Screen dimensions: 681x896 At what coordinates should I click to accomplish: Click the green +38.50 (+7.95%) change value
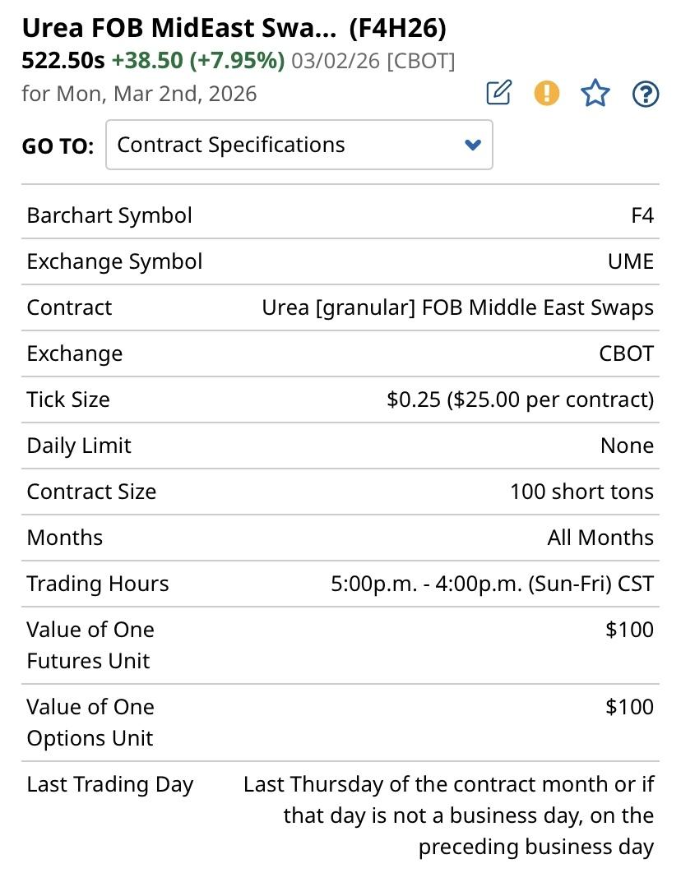pos(198,61)
